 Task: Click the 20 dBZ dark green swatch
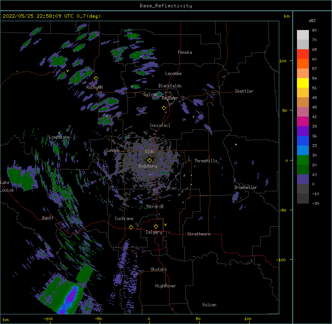coord(303,169)
